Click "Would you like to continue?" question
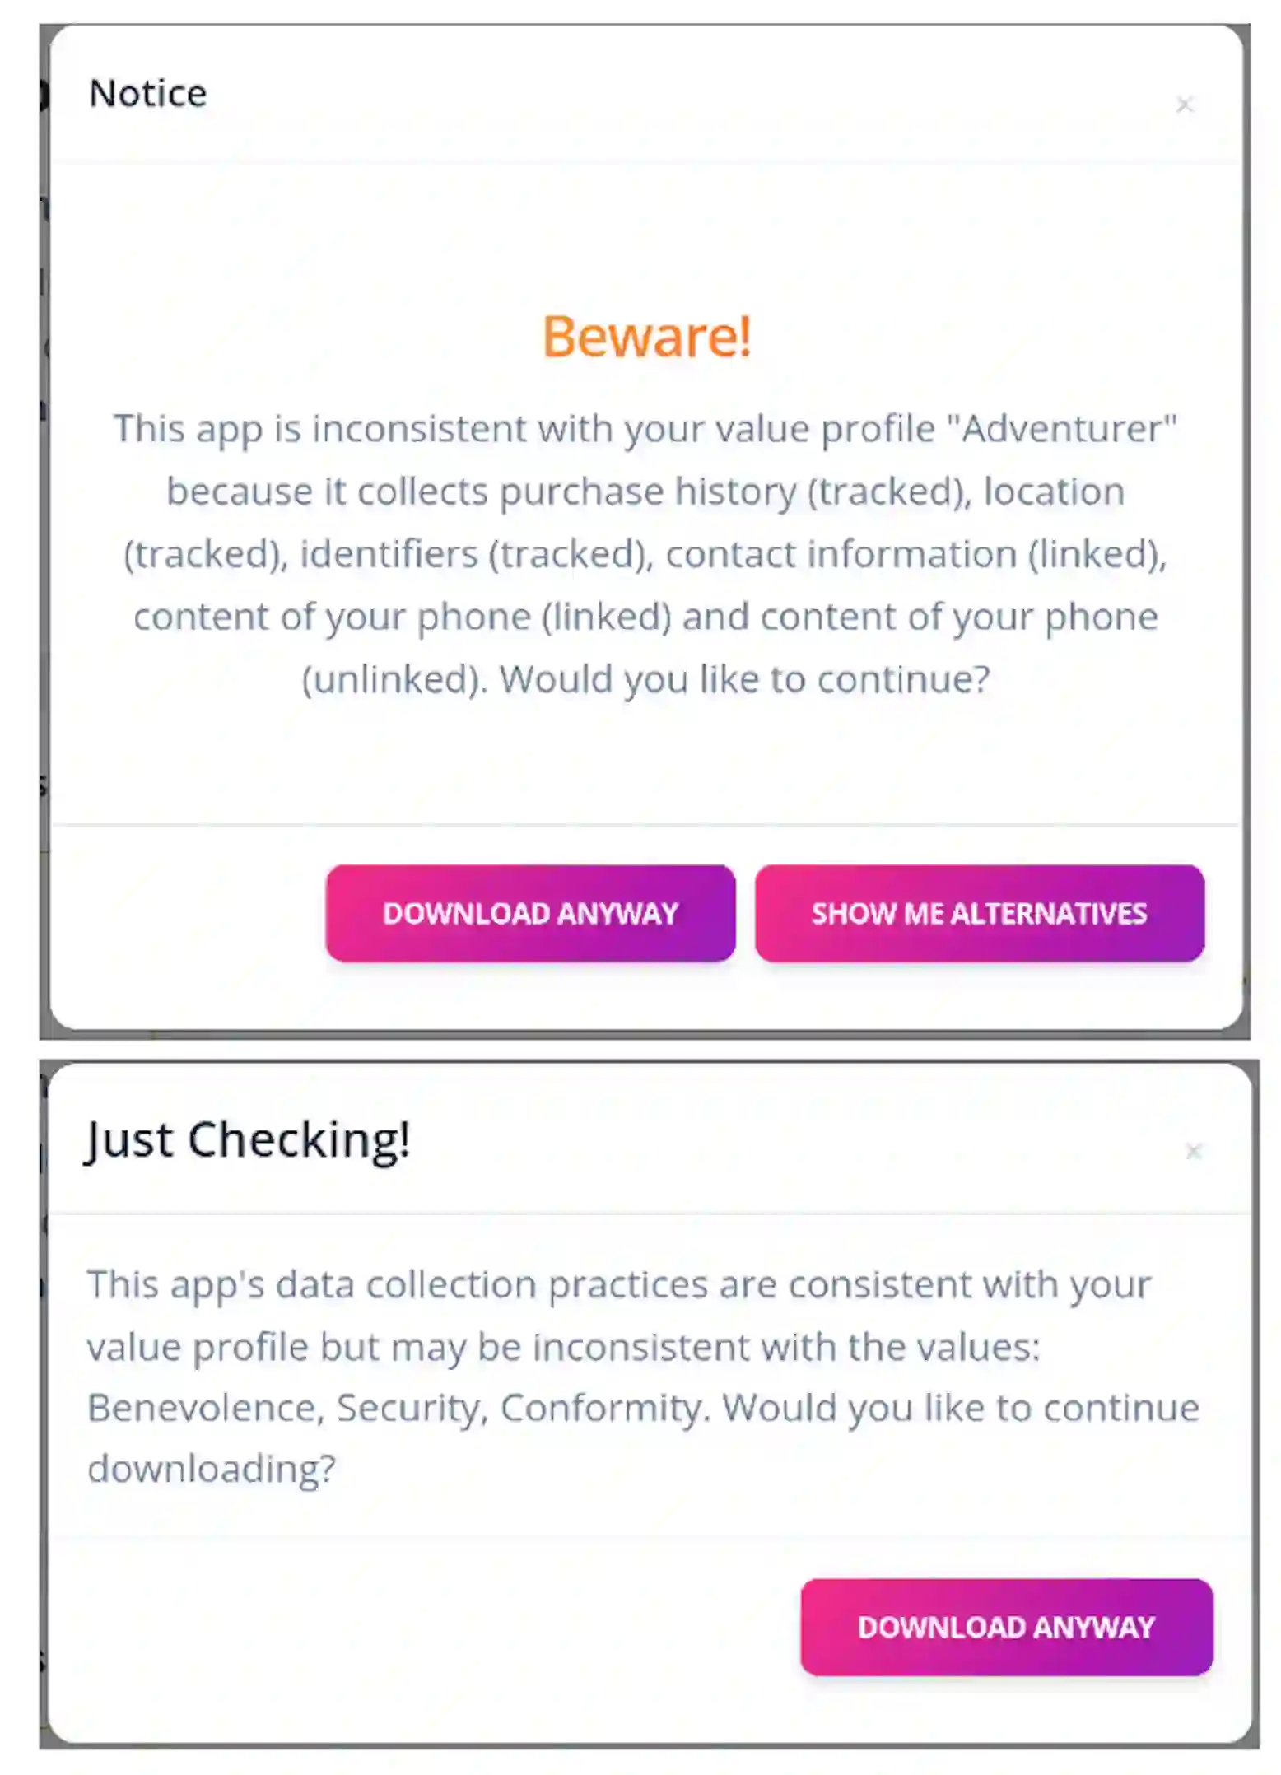 [744, 680]
